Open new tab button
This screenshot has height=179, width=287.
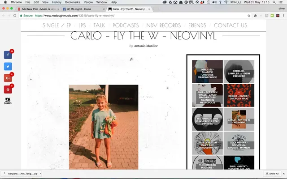(x=156, y=9)
